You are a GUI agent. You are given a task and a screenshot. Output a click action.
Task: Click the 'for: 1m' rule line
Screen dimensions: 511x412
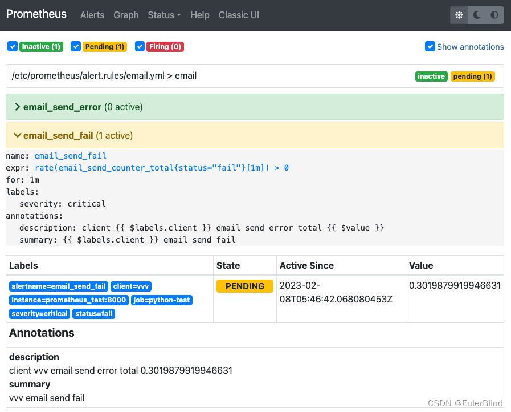[22, 180]
